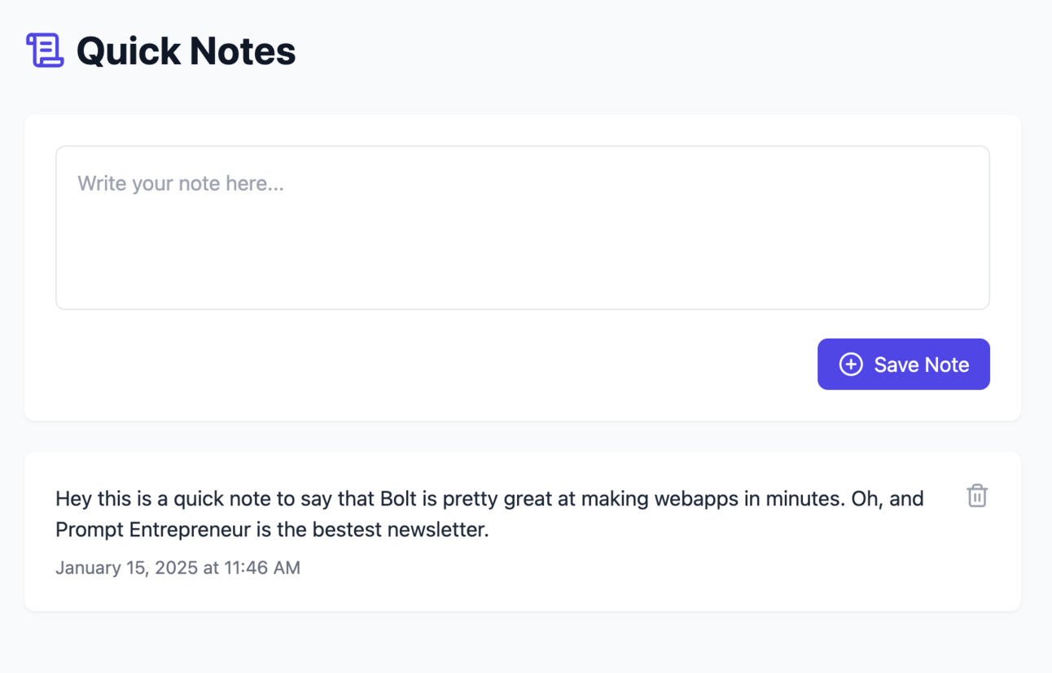Focus the 'Write your note here...' text area
The width and height of the screenshot is (1052, 673).
click(x=522, y=228)
